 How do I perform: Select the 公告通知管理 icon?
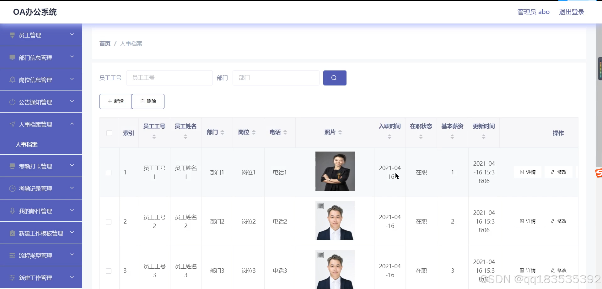(x=12, y=102)
